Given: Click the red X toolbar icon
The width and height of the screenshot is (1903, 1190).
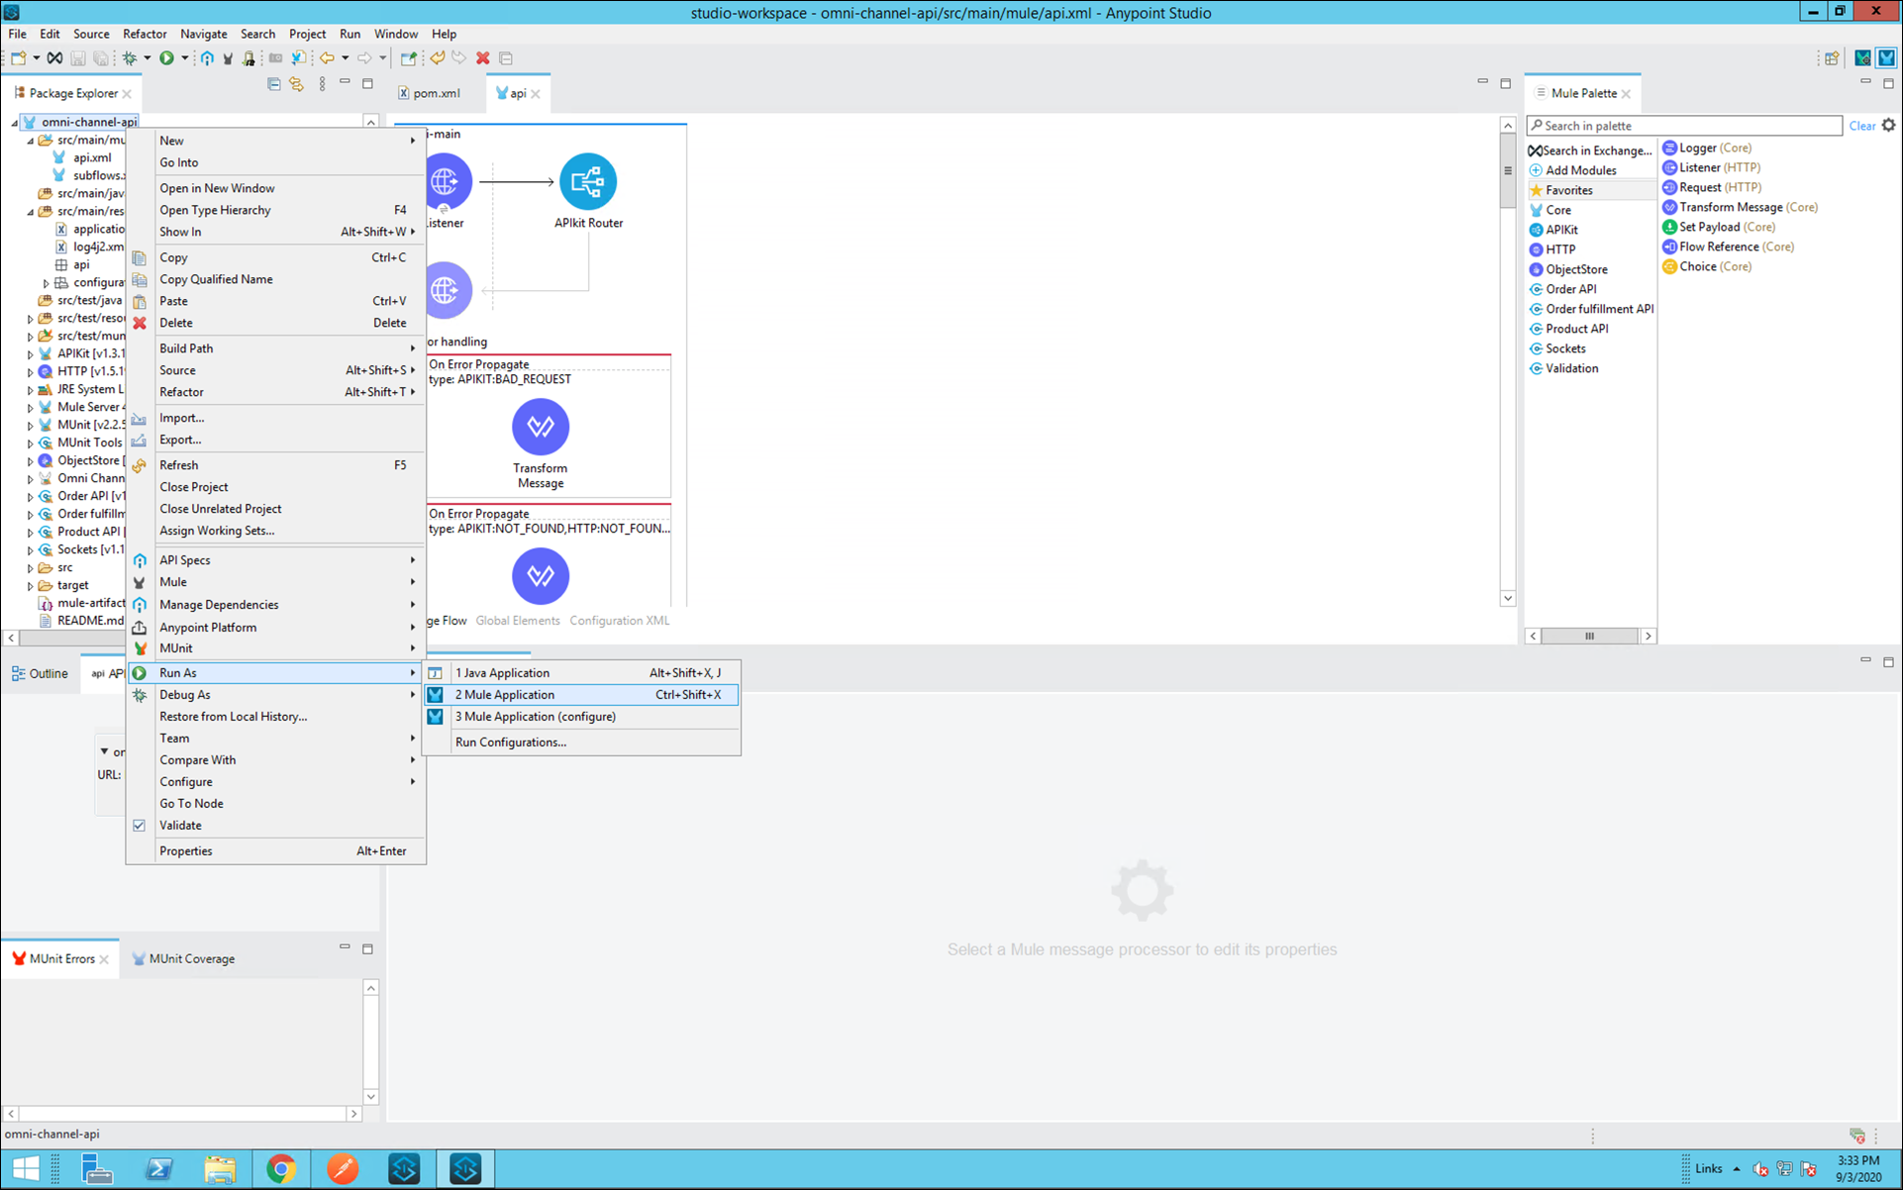Looking at the screenshot, I should click(483, 58).
